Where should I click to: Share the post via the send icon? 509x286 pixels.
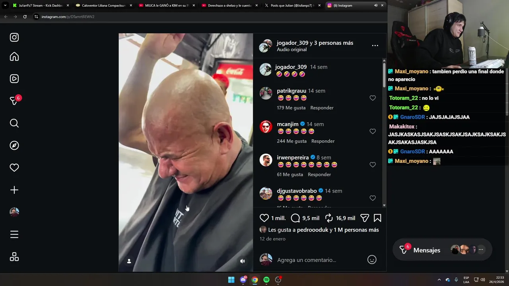365,218
